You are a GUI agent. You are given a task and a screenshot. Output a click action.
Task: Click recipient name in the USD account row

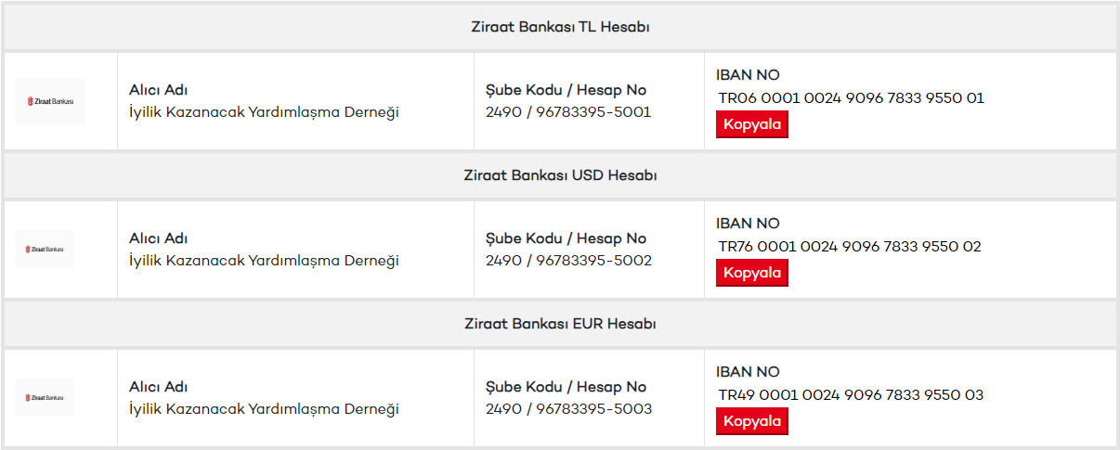point(264,261)
